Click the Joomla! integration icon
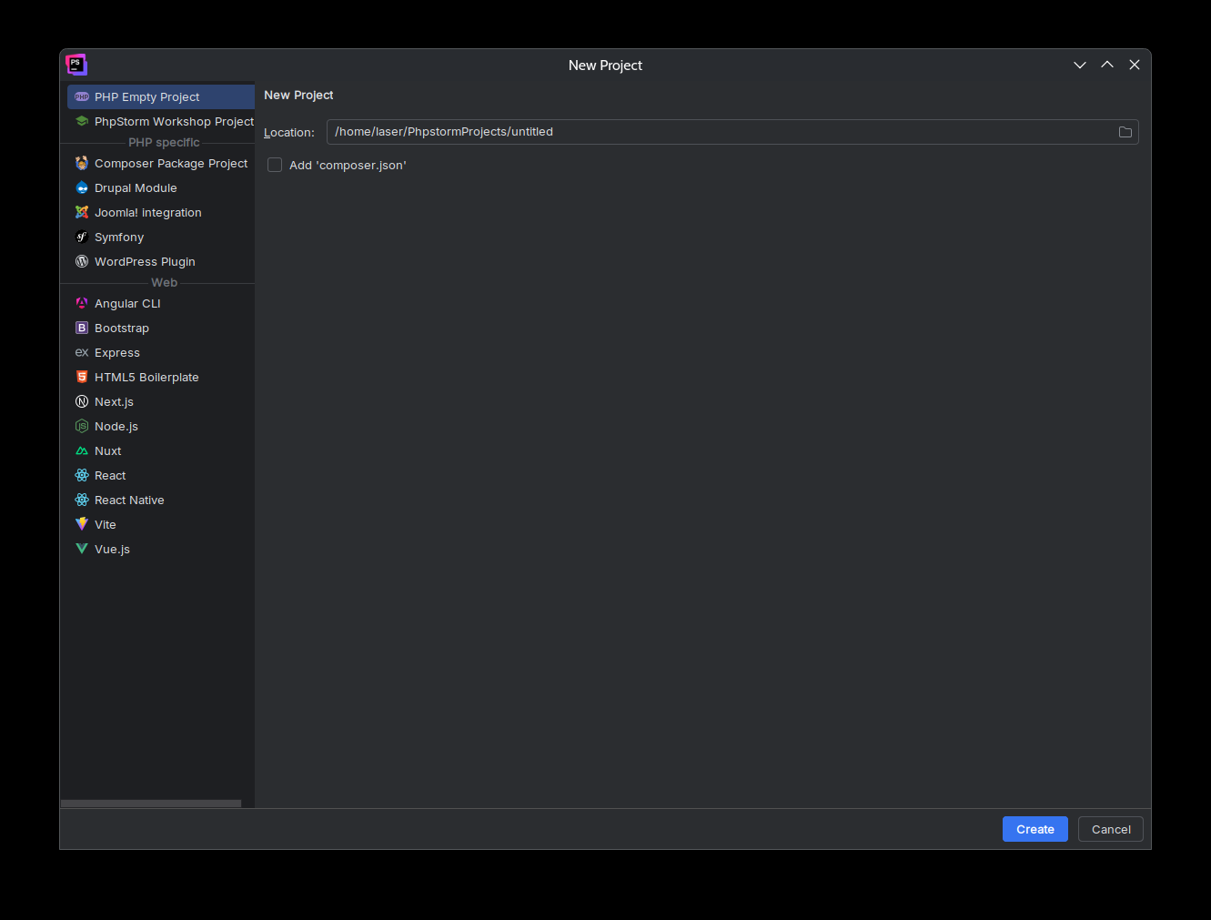The image size is (1211, 920). 82,213
